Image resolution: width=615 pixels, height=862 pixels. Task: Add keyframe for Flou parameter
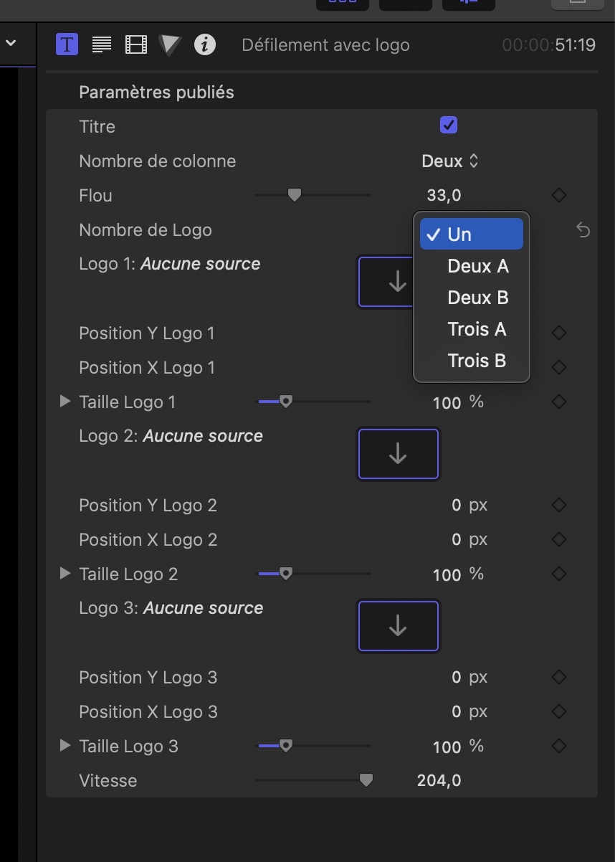pyautogui.click(x=559, y=195)
